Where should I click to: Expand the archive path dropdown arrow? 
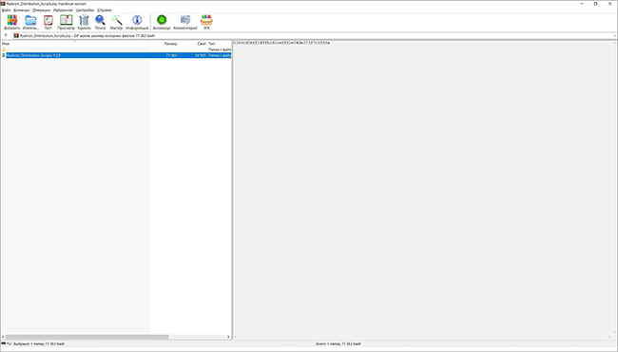615,36
